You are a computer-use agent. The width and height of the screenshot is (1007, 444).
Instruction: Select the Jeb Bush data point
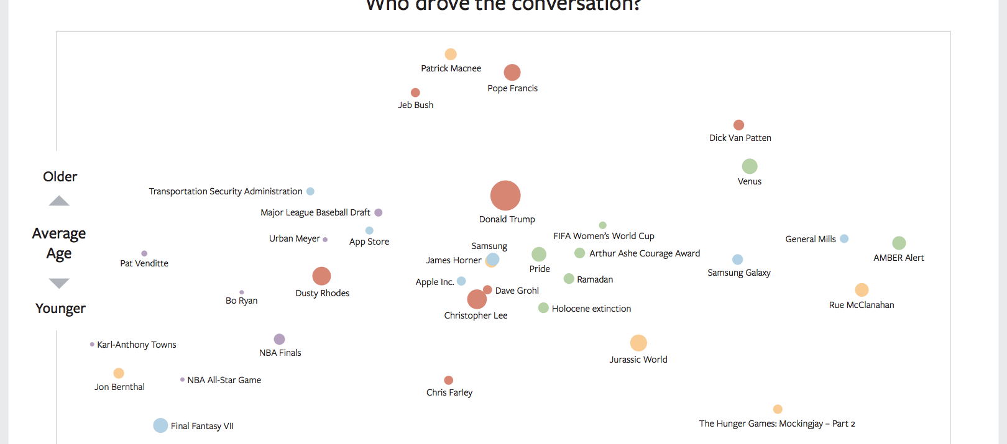415,93
